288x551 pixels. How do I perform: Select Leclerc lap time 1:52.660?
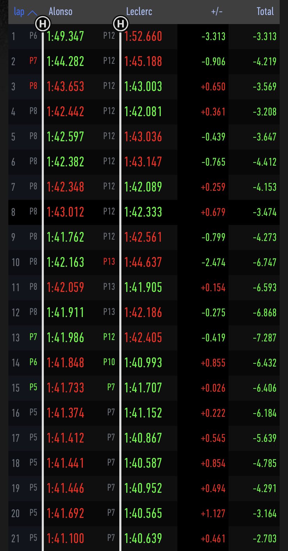pyautogui.click(x=143, y=36)
